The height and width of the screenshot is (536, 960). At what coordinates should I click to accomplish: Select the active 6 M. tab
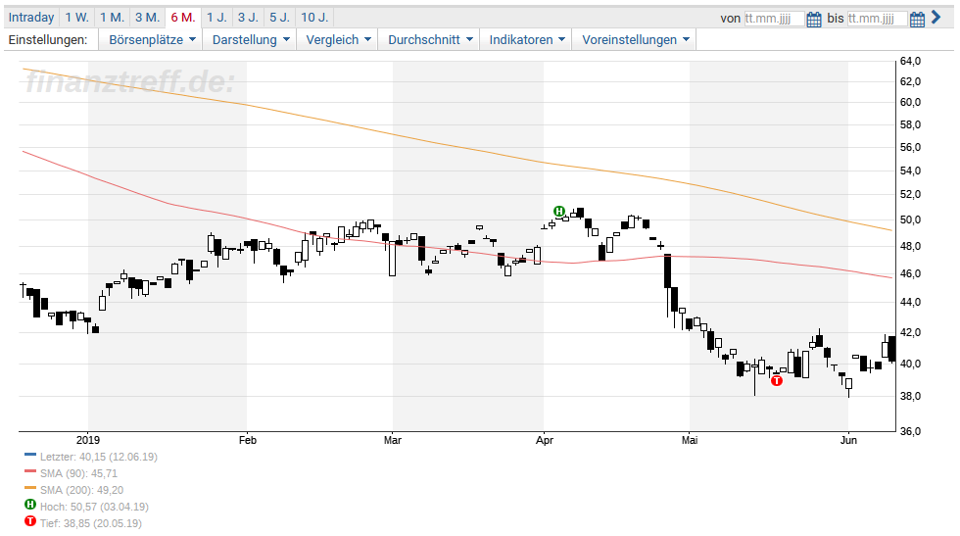point(183,18)
